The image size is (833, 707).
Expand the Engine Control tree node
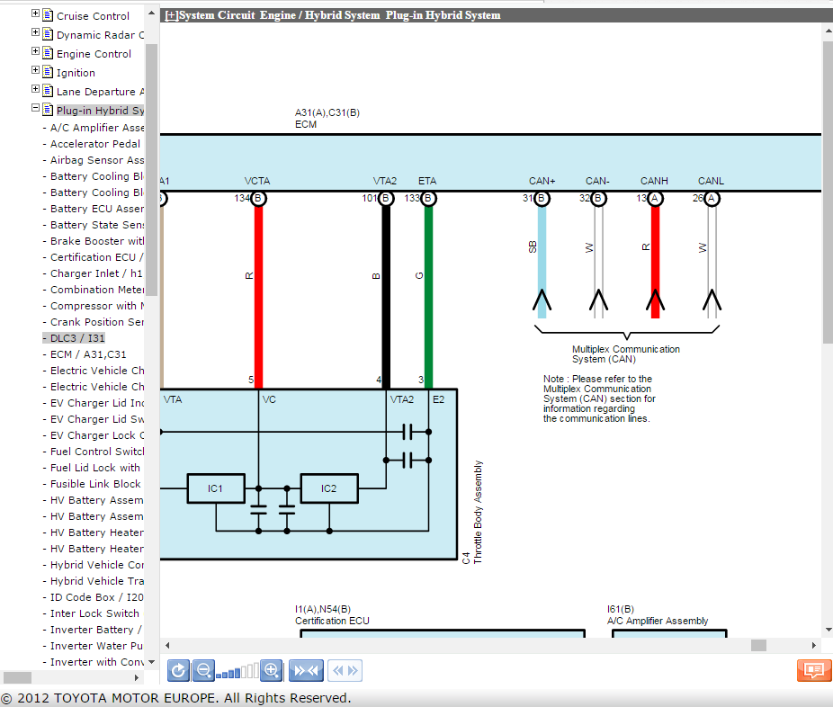coord(36,52)
